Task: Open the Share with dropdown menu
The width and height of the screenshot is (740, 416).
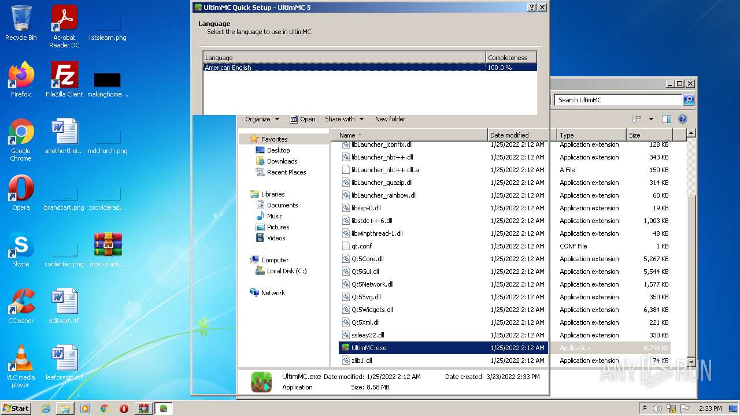Action: coord(344,119)
